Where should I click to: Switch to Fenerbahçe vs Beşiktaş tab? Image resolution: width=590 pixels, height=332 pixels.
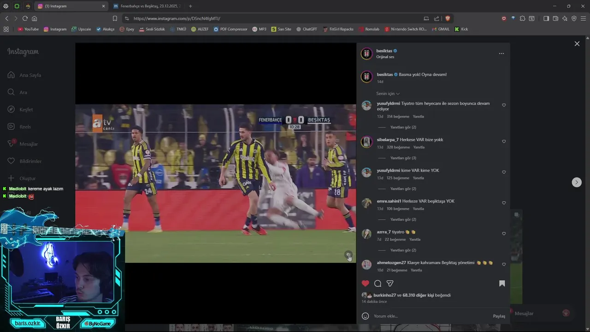[148, 6]
